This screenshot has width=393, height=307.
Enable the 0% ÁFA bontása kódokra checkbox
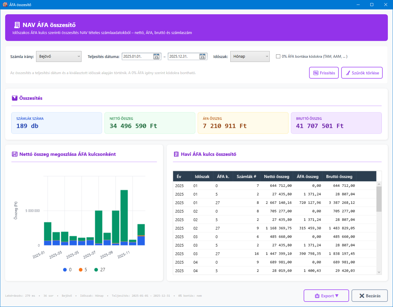pos(278,56)
